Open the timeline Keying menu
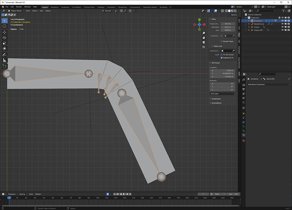 23,194
